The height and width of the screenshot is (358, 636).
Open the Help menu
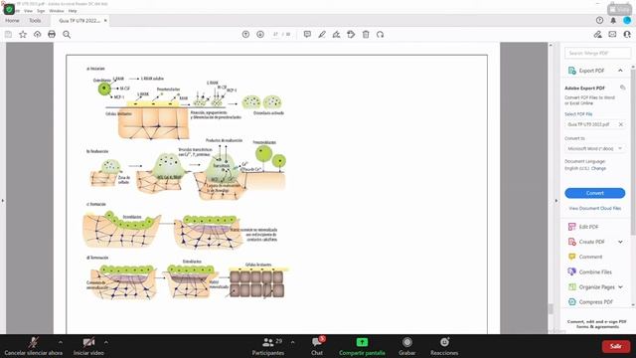click(x=73, y=11)
